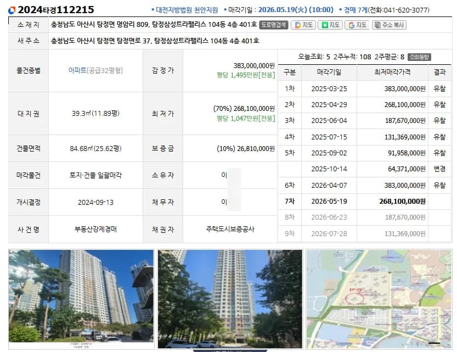
Task: Open the second apartment tower photo
Action: coord(230,299)
